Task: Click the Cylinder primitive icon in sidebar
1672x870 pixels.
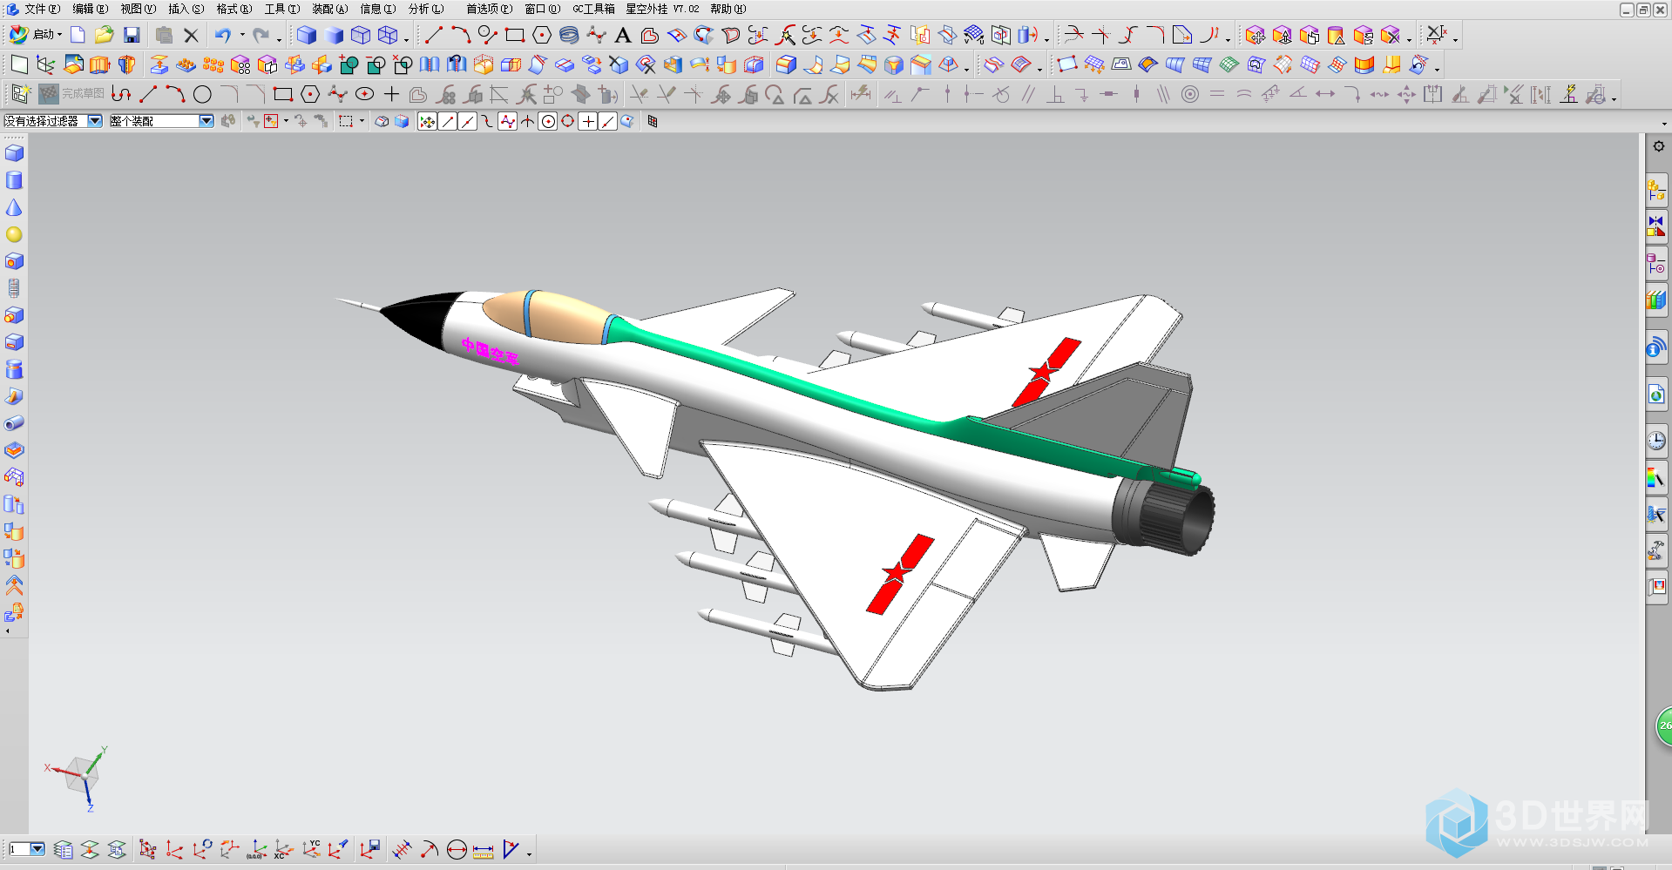Action: pos(14,180)
